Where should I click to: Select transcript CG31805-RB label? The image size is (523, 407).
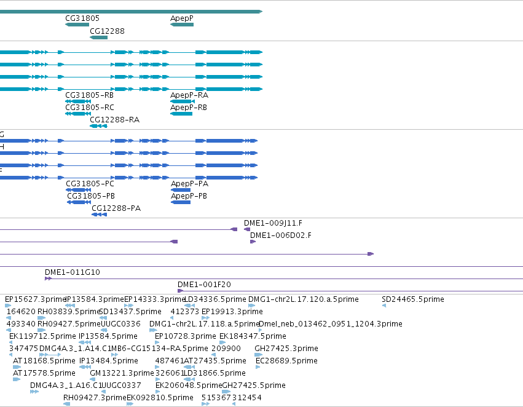89,95
